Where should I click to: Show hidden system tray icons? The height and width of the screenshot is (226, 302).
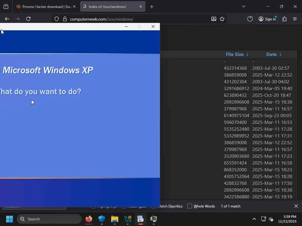[254, 219]
